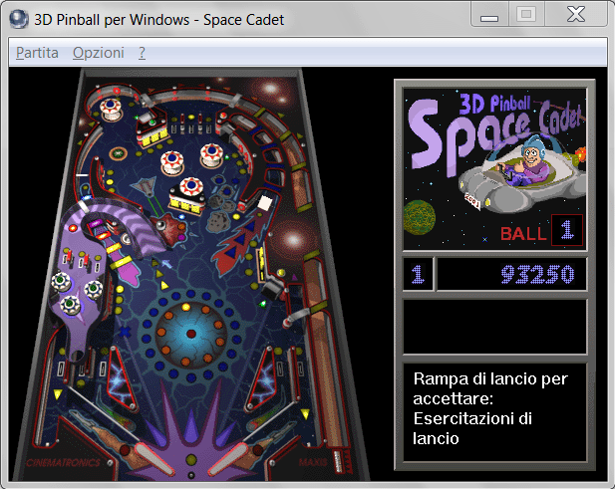Screen dimensions: 615x489
Task: Click the green circular target near left ramp
Action: tap(118, 153)
